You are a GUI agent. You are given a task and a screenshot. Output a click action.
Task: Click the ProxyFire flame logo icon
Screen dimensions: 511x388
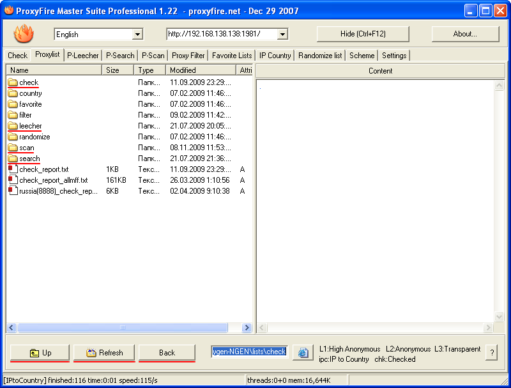[24, 34]
